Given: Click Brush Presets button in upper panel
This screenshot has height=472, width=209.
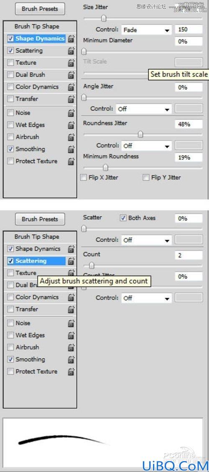Looking at the screenshot, I should [40, 9].
